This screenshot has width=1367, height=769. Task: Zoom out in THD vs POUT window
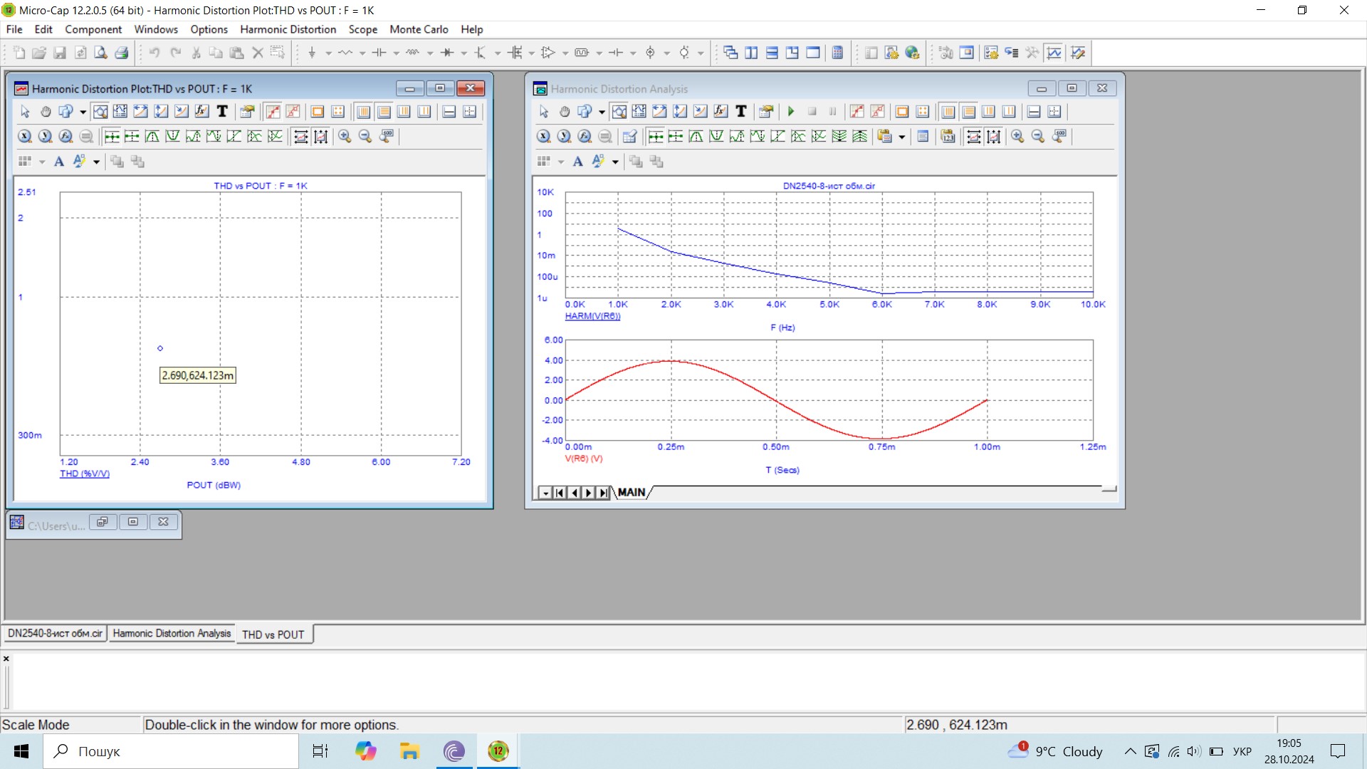point(365,137)
